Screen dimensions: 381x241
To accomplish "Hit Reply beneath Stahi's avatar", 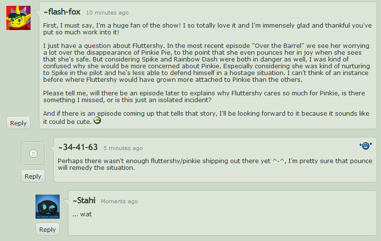I will tap(48, 229).
